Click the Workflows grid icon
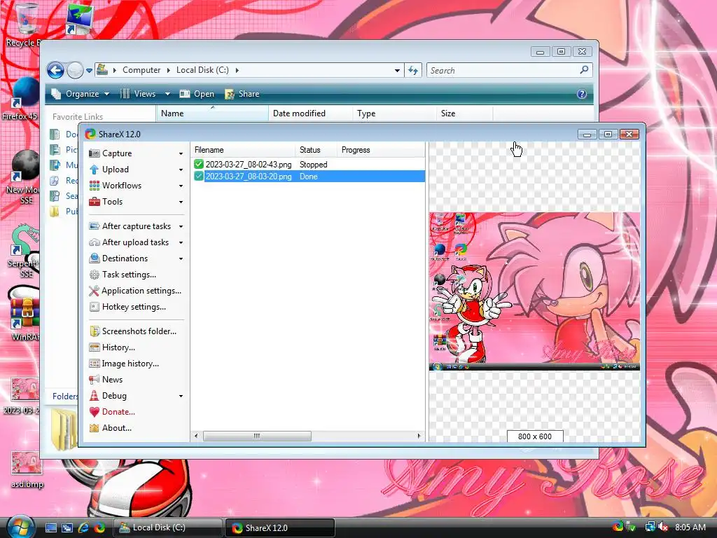The height and width of the screenshot is (538, 717). pyautogui.click(x=95, y=185)
